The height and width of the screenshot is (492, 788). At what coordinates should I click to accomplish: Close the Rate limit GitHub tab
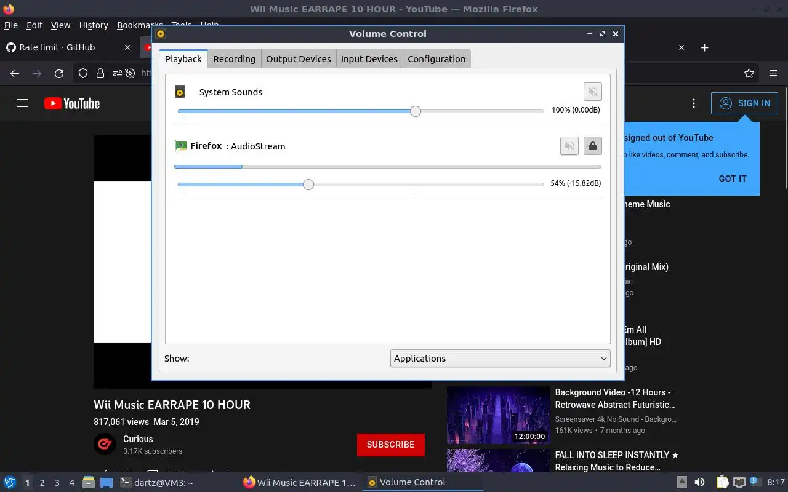[127, 47]
